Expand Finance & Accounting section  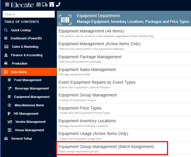click(29, 55)
